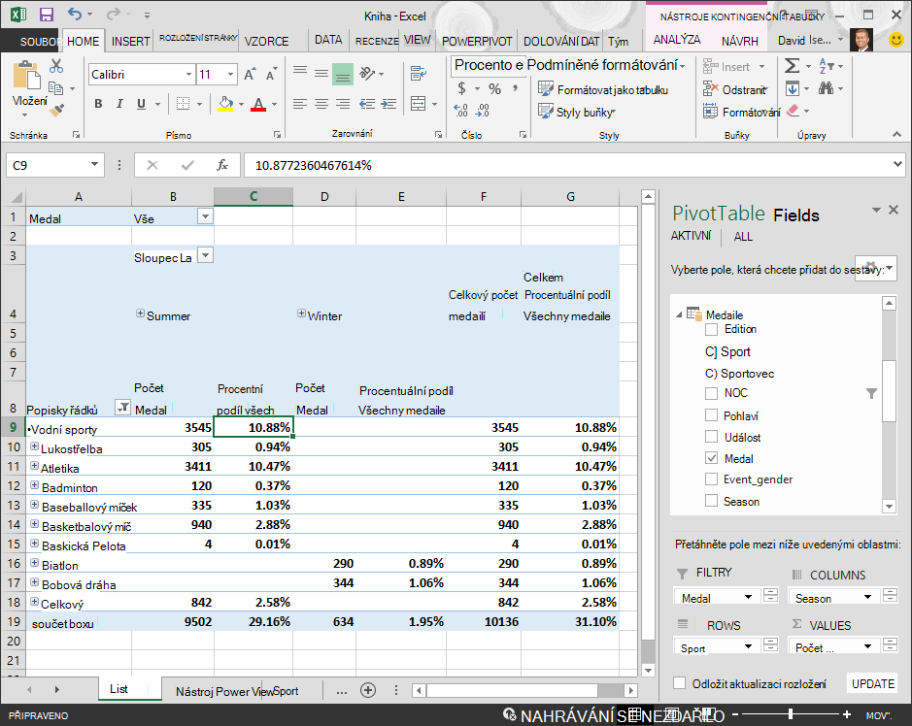Uncheck the Medal field box
This screenshot has width=912, height=726.
coord(711,458)
